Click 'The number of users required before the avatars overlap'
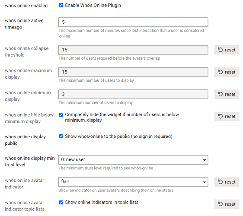Screen dimensions: 243x216 [109, 58]
